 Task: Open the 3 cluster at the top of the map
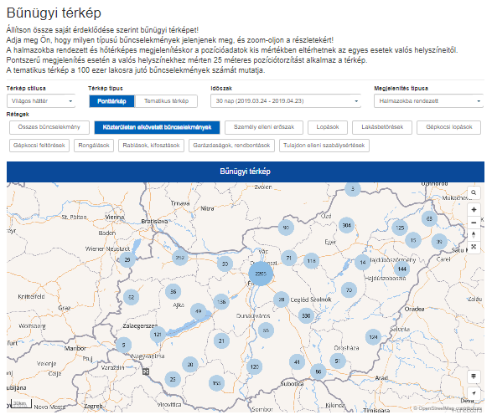click(352, 189)
